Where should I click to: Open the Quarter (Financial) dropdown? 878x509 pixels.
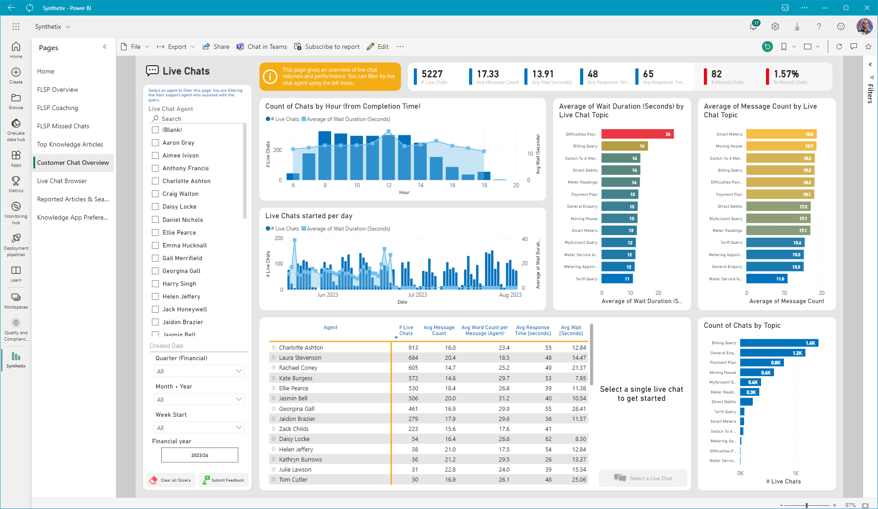(x=199, y=371)
